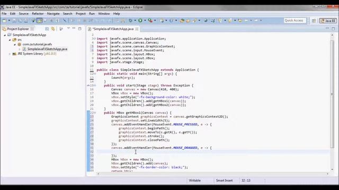Click the Run Last Tool external tools icon

150,21
